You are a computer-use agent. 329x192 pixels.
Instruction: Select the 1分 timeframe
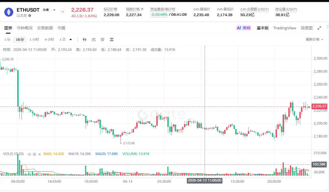7,40
